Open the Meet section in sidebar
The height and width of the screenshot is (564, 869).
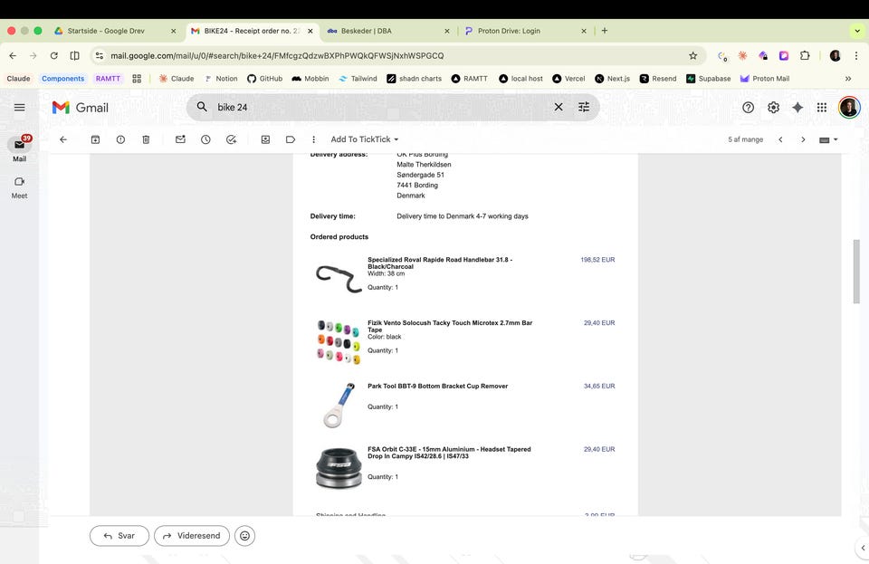19,187
